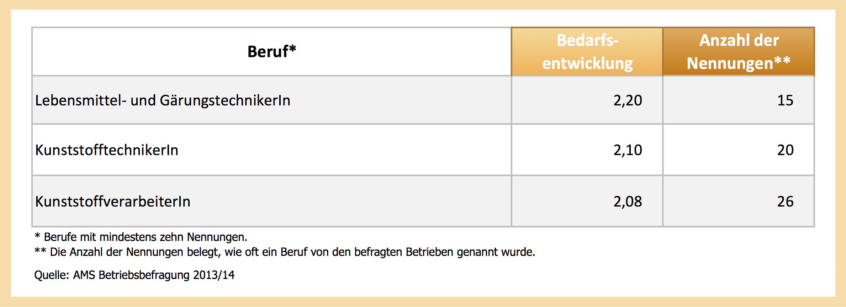Click the 'Anzahl der Nennungen**' header
Screen dimensions: 846x307
coord(739,52)
